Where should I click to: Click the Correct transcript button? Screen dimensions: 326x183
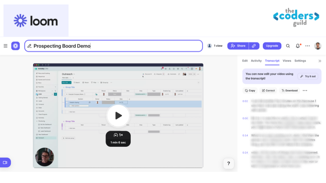point(268,90)
